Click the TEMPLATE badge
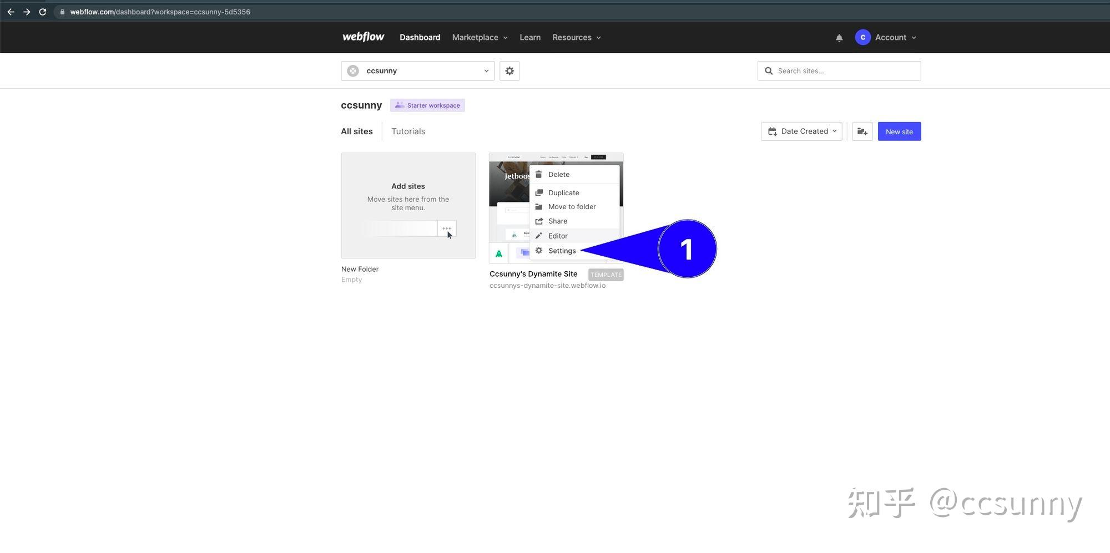 pos(606,275)
